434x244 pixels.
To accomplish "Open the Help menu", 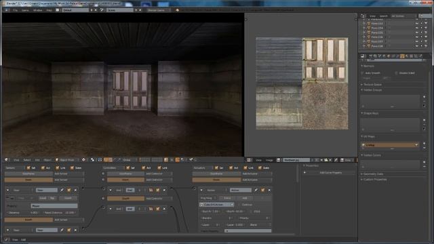I will coord(50,10).
